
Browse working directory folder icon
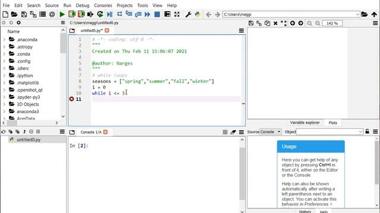point(365,14)
